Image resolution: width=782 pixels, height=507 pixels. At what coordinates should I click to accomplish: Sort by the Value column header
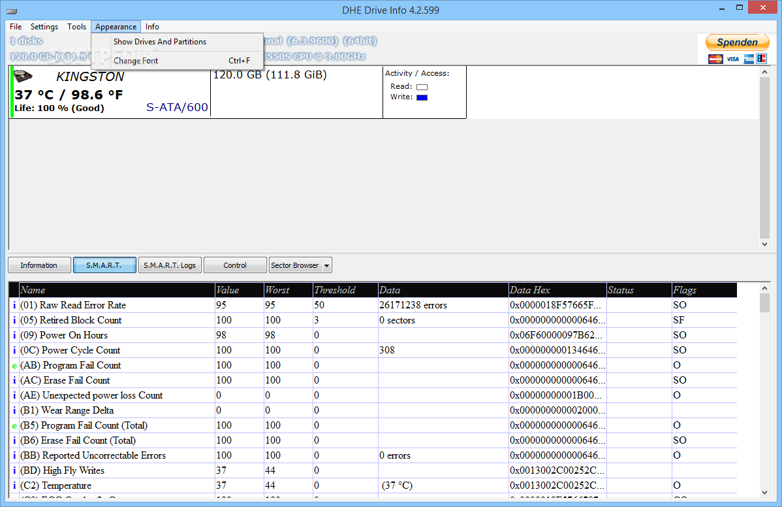(240, 290)
